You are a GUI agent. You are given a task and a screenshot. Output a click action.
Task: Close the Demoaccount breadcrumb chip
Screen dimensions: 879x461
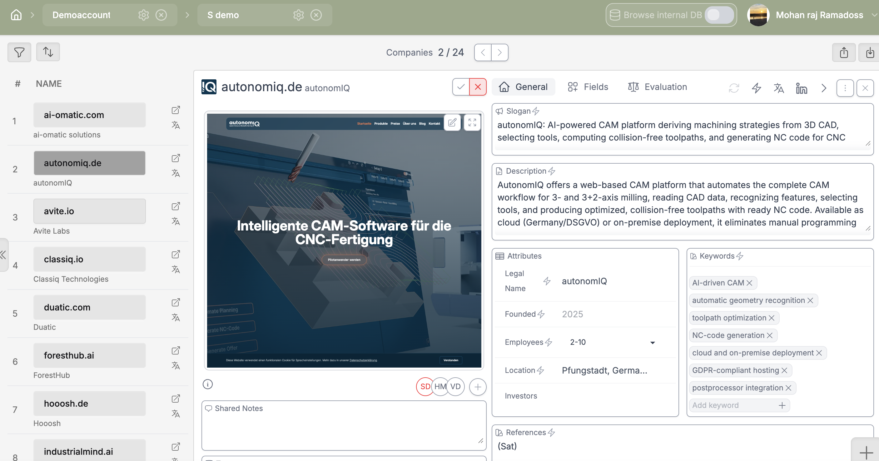click(x=161, y=15)
